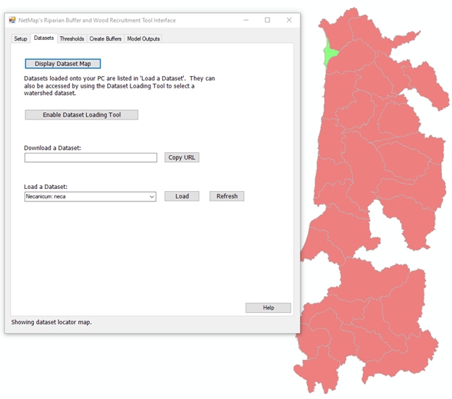Go to the Create Buffers tab
The height and width of the screenshot is (399, 452).
tap(105, 38)
